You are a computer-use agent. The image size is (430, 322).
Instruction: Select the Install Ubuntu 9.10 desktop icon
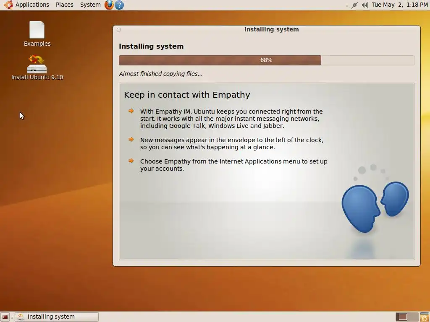tap(37, 68)
